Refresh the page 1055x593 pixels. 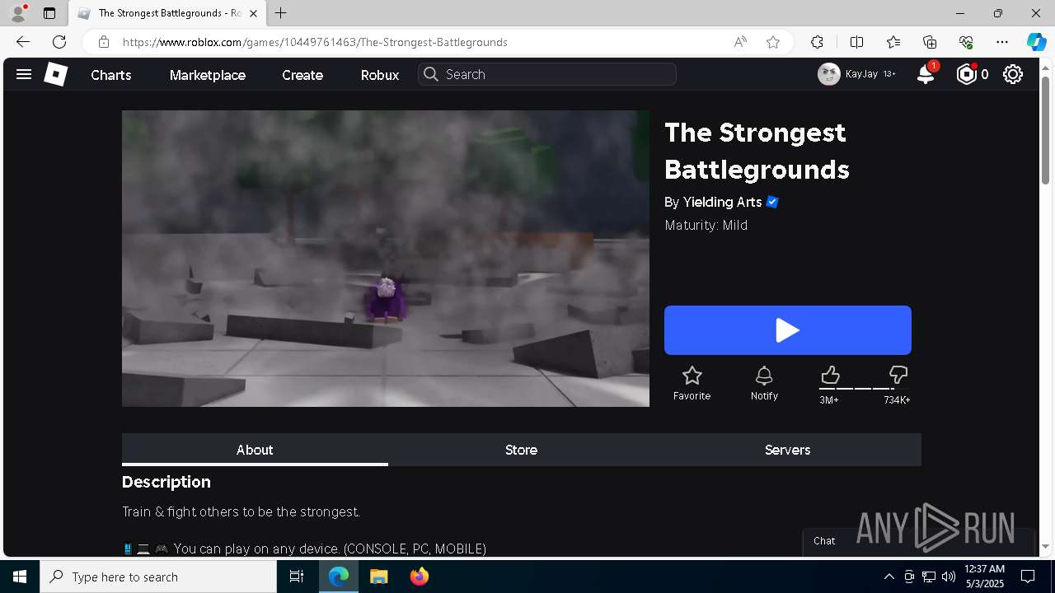[x=59, y=42]
